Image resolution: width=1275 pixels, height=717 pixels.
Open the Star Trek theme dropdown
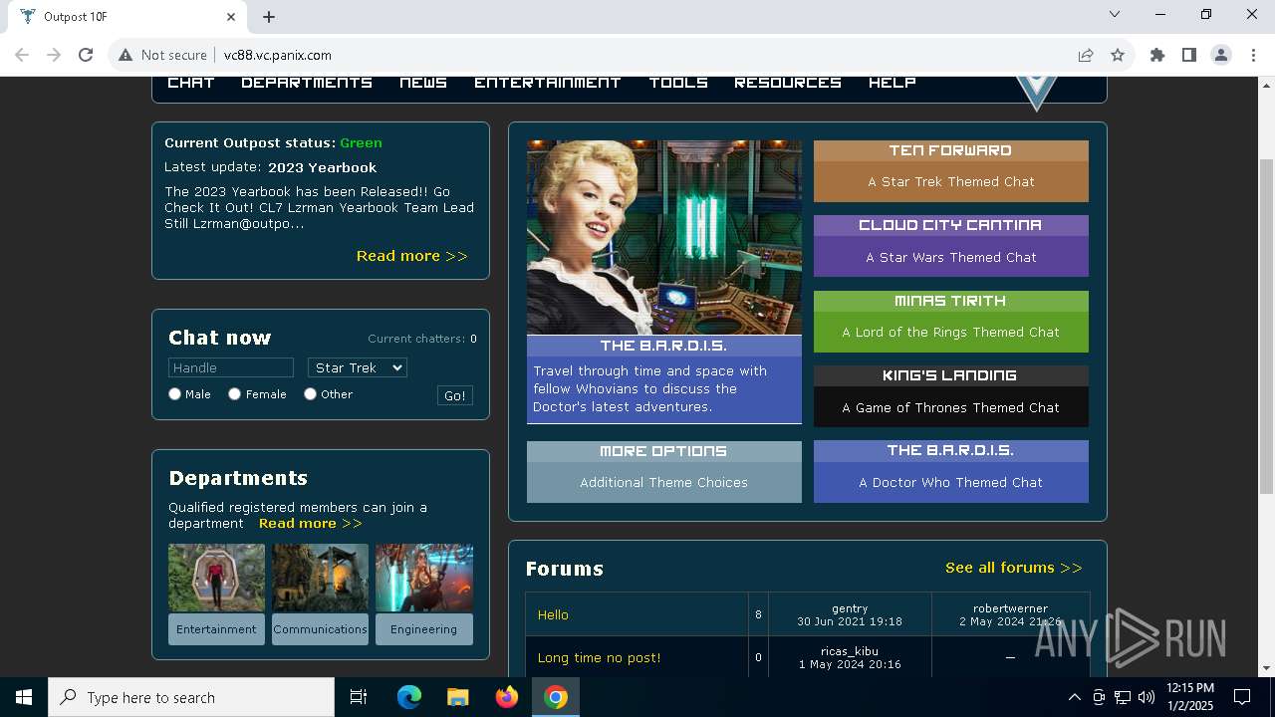358,367
